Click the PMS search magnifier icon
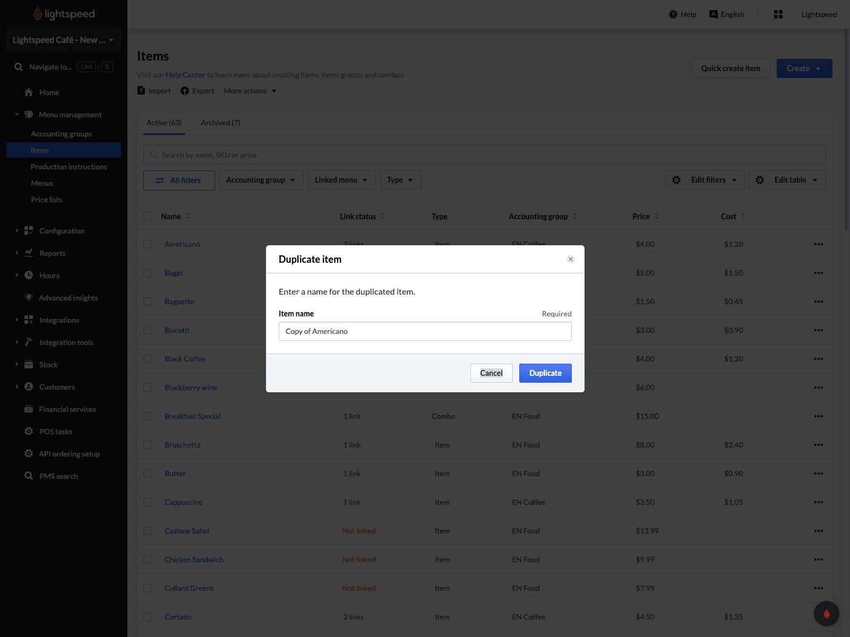 [x=29, y=476]
